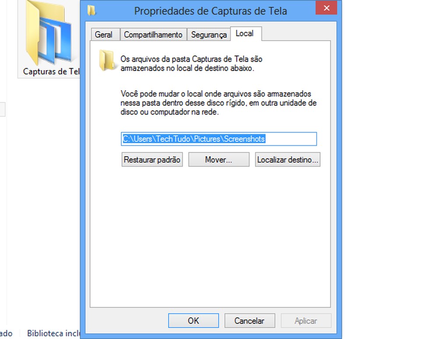Click the Restaurar padrão button
431x339 pixels.
tap(152, 160)
